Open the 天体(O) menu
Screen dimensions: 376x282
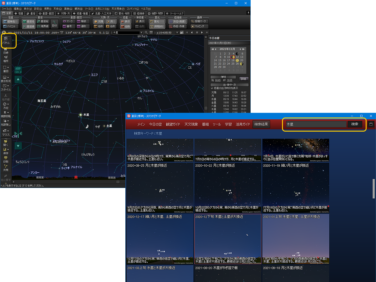pyautogui.click(x=58, y=8)
